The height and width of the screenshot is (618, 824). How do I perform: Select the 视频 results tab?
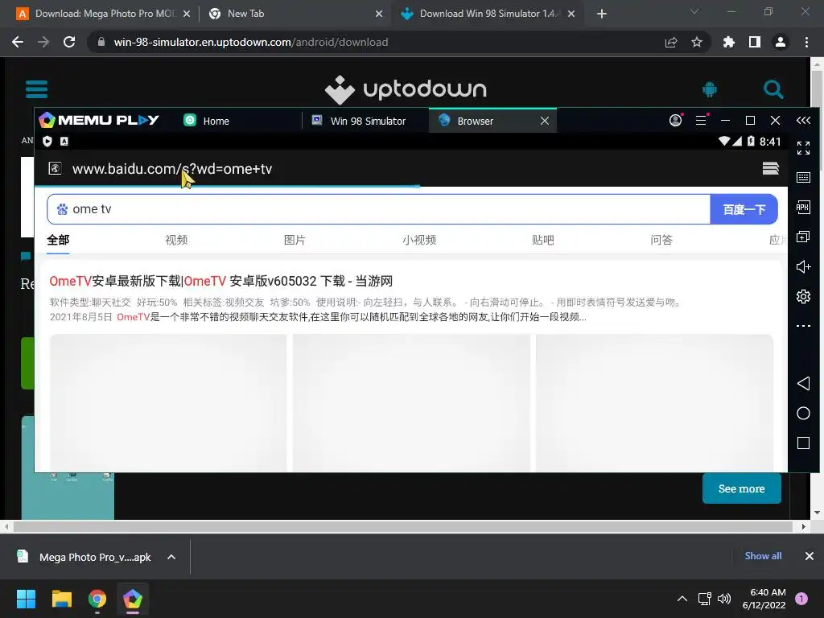tap(176, 240)
